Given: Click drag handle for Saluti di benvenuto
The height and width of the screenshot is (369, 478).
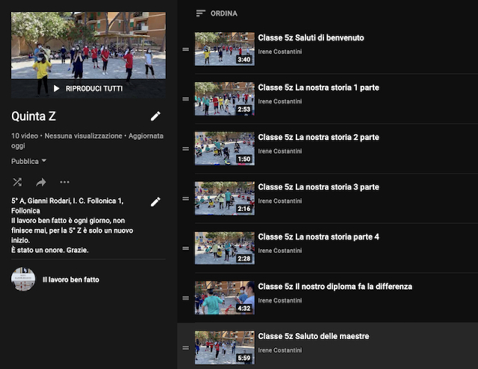Looking at the screenshot, I should 186,50.
